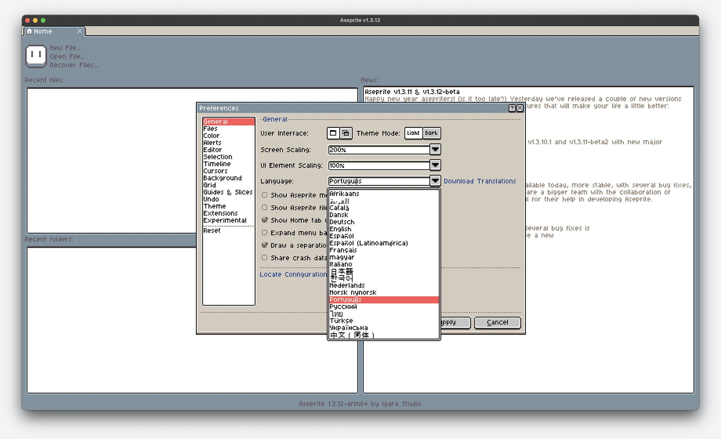Viewport: 721px width, 439px height.
Task: Choose Chinese simplified 中文 from language list
Action: 384,335
